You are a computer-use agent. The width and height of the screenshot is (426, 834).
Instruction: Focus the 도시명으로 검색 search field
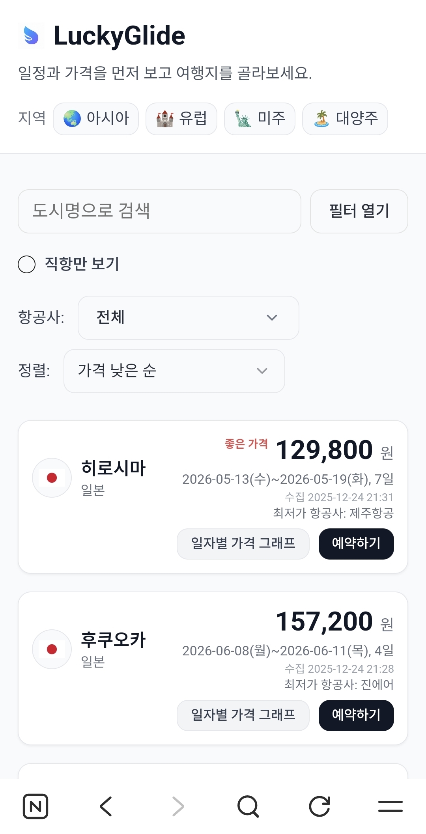coord(159,211)
